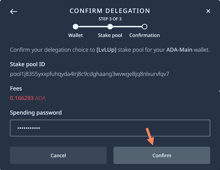
Task: Click the Confirmation step circle
Action: click(x=145, y=27)
